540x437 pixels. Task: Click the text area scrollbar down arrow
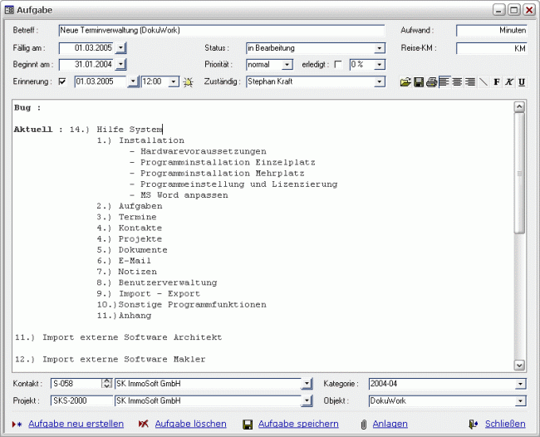pos(519,365)
